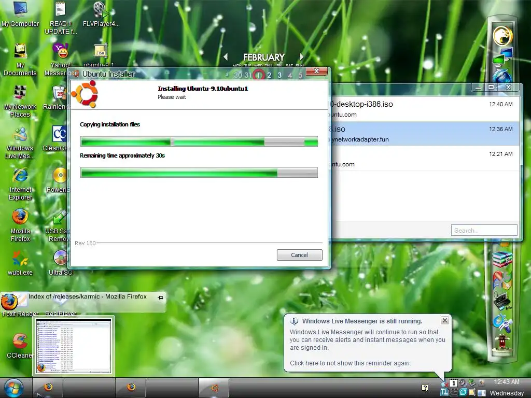Click the Search field in downloads window
The width and height of the screenshot is (531, 398).
pyautogui.click(x=484, y=230)
